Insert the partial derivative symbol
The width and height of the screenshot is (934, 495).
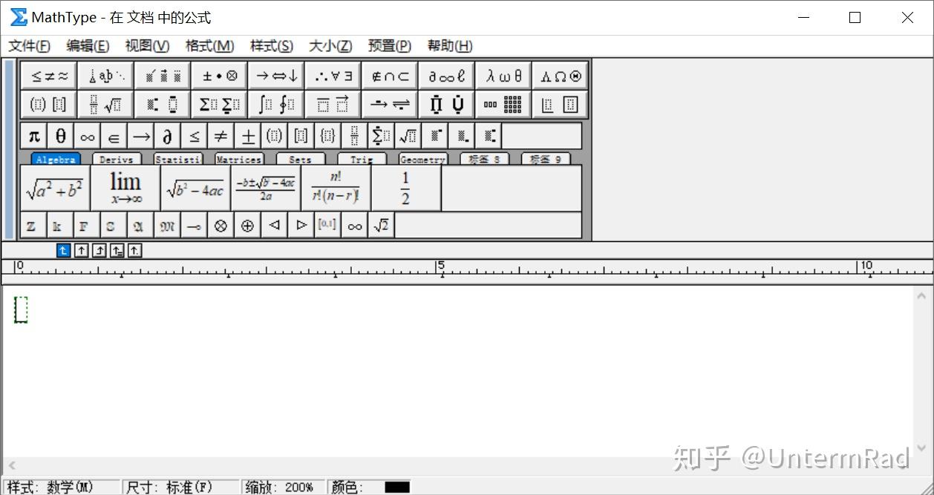point(168,137)
